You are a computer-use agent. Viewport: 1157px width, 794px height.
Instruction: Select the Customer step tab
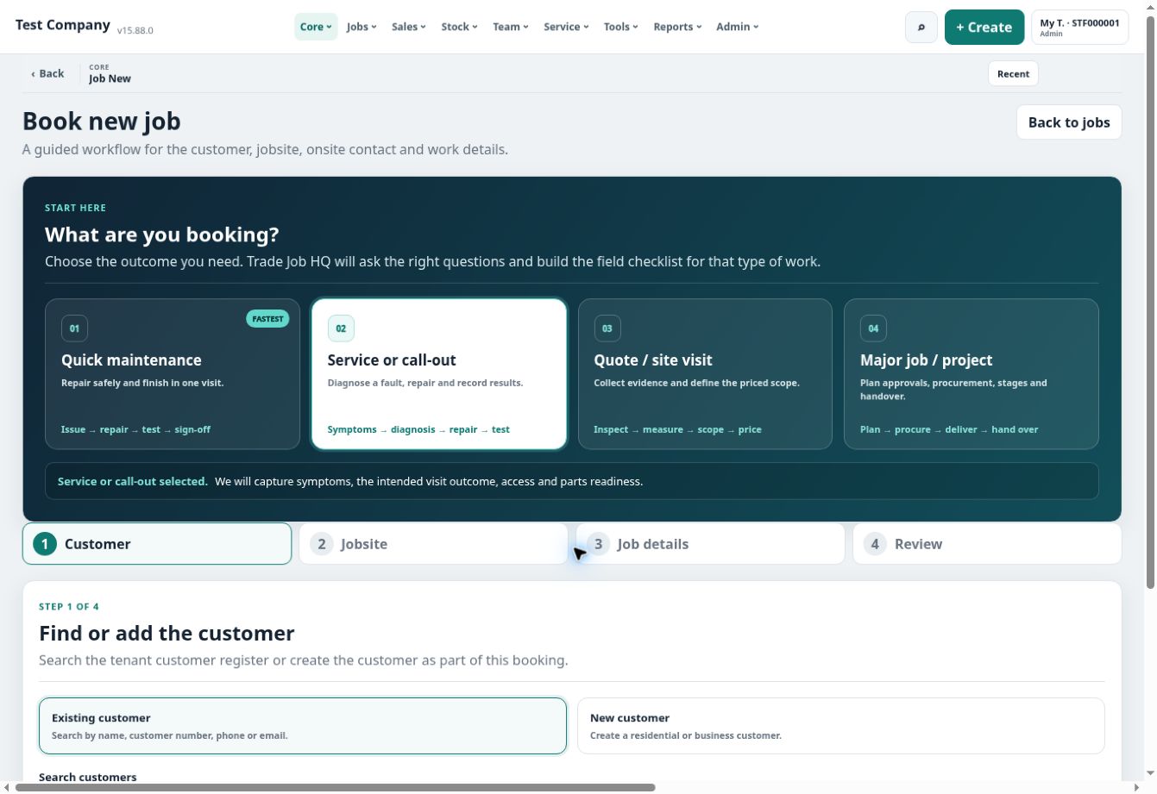(157, 544)
